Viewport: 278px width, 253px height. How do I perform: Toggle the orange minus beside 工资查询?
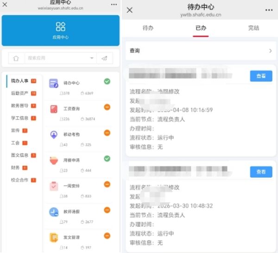point(107,107)
